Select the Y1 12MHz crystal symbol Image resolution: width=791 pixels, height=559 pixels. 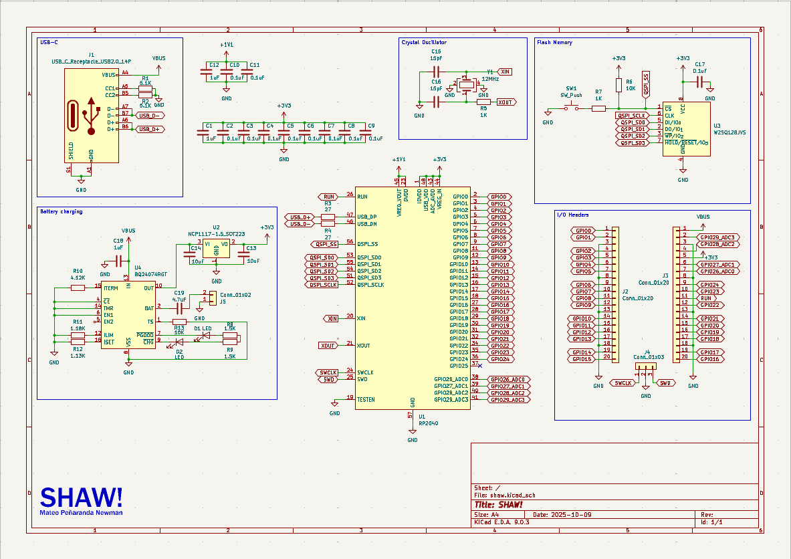[x=464, y=85]
